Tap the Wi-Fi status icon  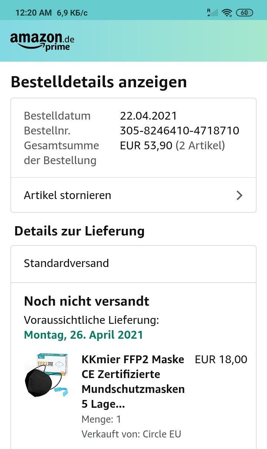[x=227, y=13]
